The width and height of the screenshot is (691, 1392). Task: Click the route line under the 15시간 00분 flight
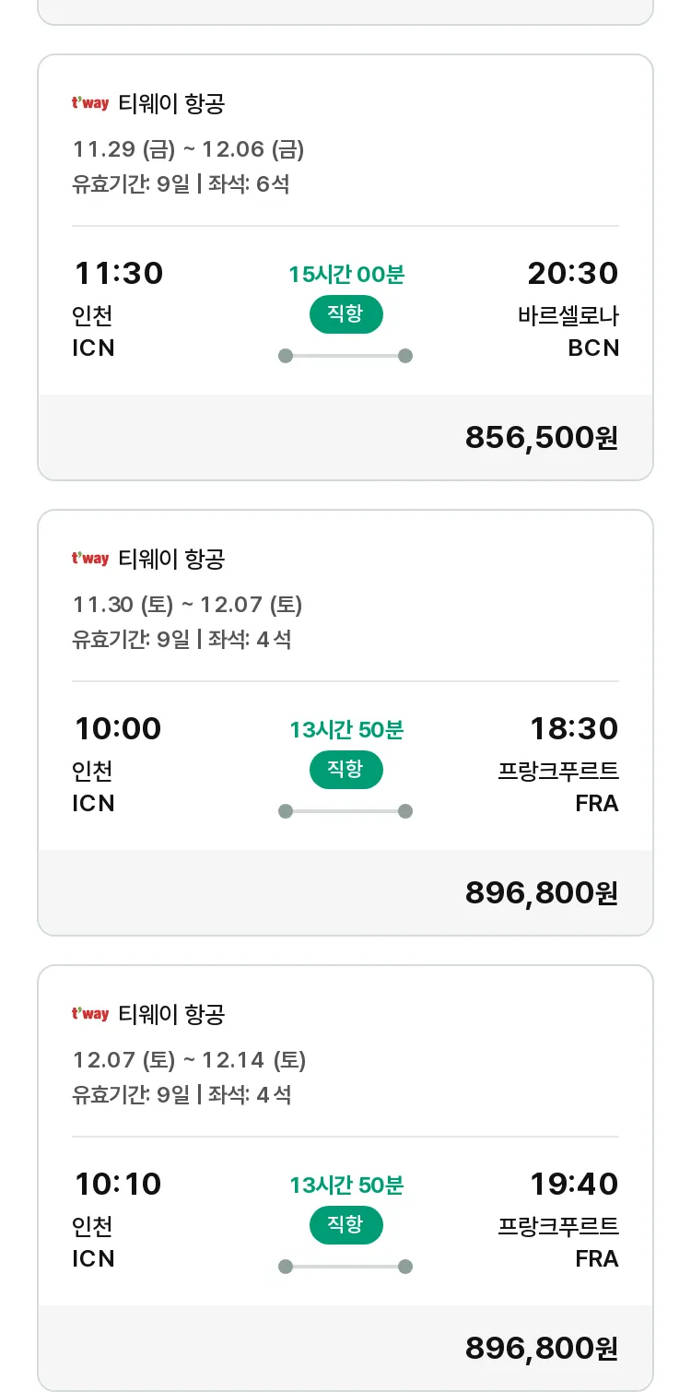[x=345, y=356]
